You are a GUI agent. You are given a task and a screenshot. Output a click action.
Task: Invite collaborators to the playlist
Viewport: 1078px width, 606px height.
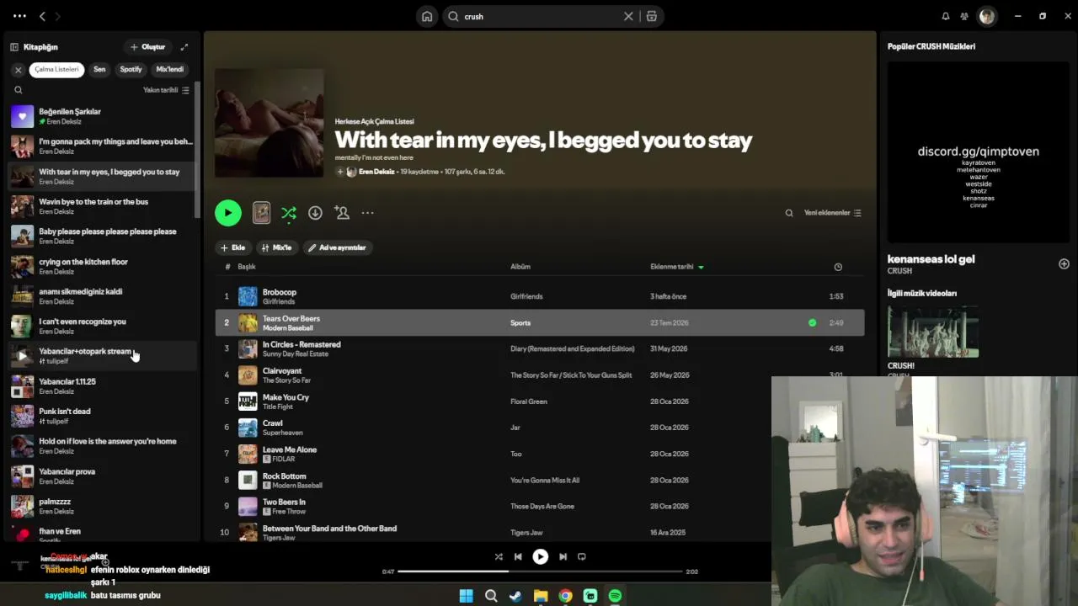[x=342, y=213]
